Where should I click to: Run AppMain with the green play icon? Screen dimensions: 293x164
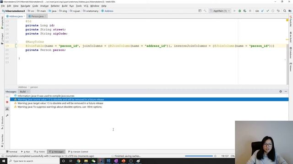pos(234,11)
